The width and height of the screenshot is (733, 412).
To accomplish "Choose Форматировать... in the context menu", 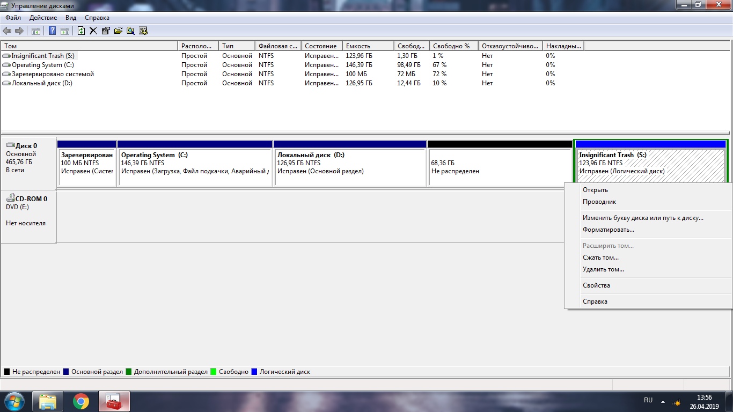I will coord(648,230).
